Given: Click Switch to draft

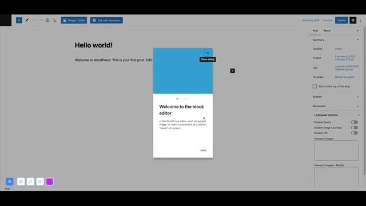Looking at the screenshot, I should pyautogui.click(x=311, y=21).
